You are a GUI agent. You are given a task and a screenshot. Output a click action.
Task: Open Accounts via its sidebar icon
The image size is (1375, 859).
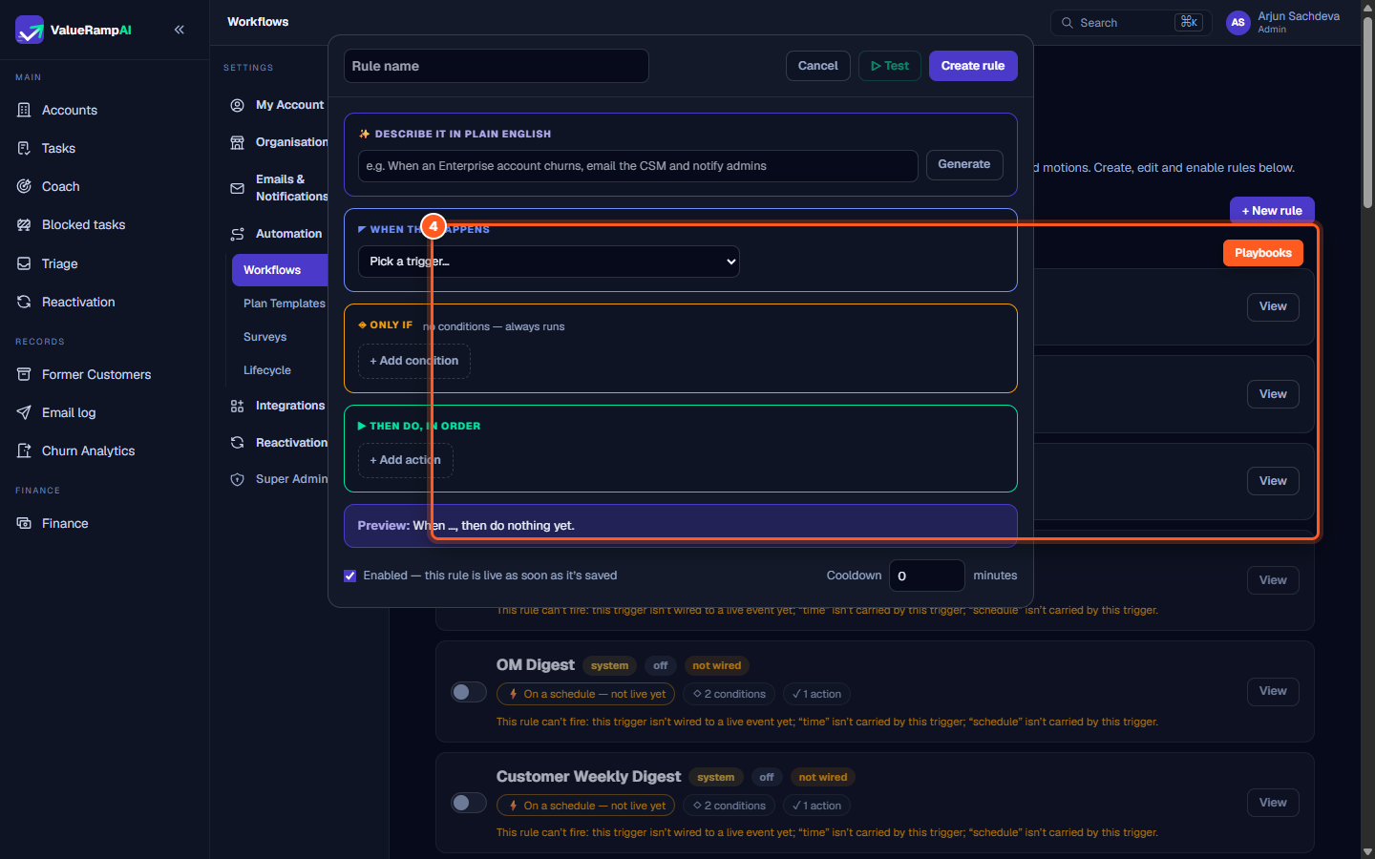pos(24,110)
